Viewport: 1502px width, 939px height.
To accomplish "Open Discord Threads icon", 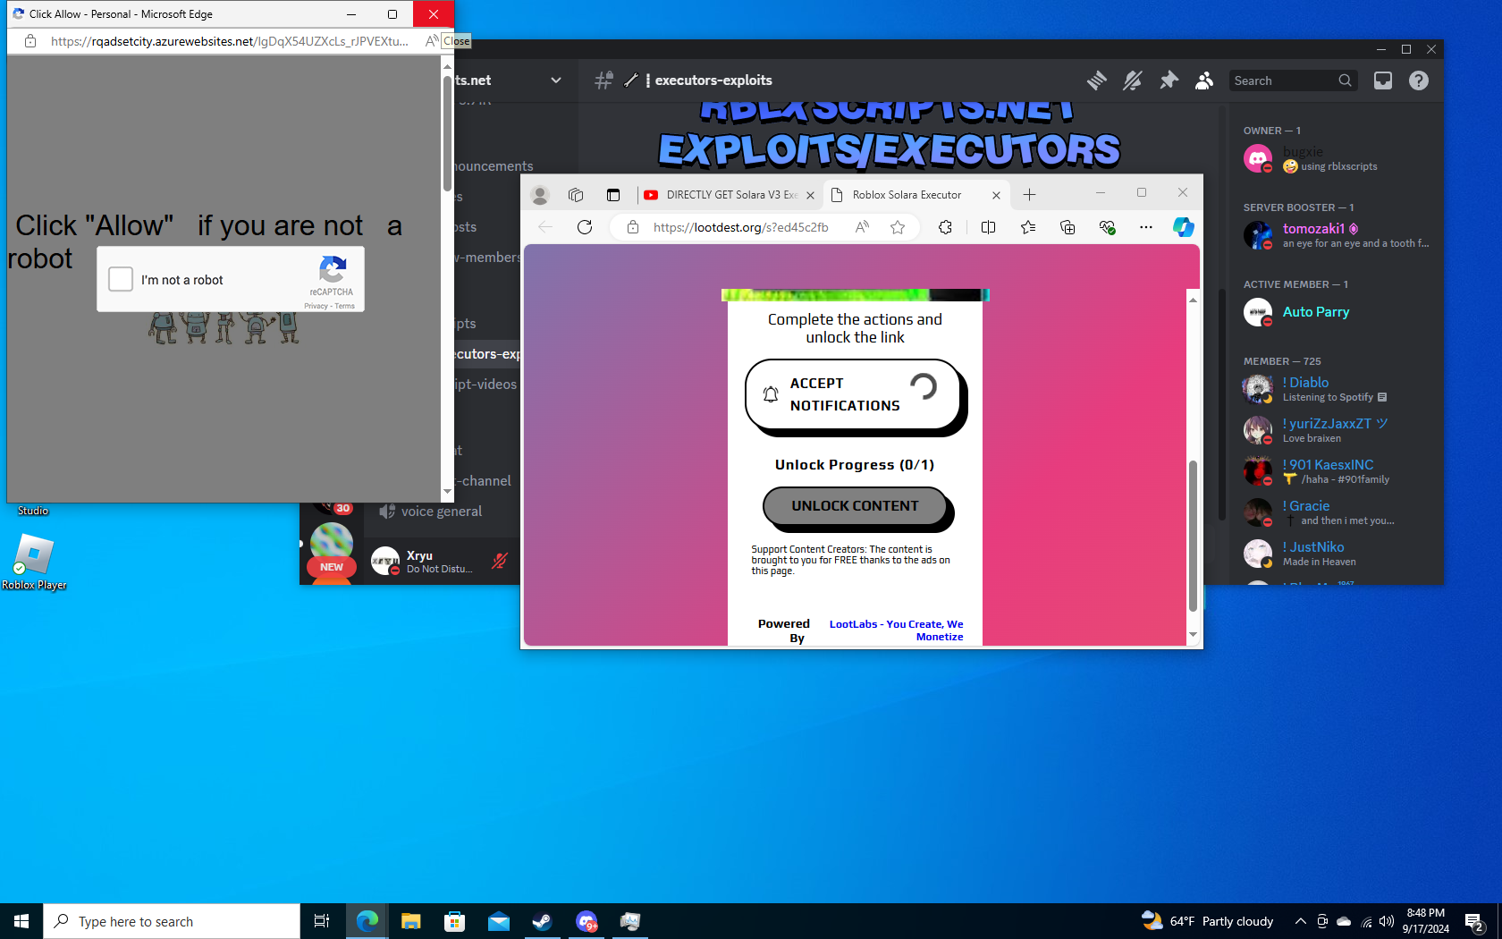I will (1096, 80).
